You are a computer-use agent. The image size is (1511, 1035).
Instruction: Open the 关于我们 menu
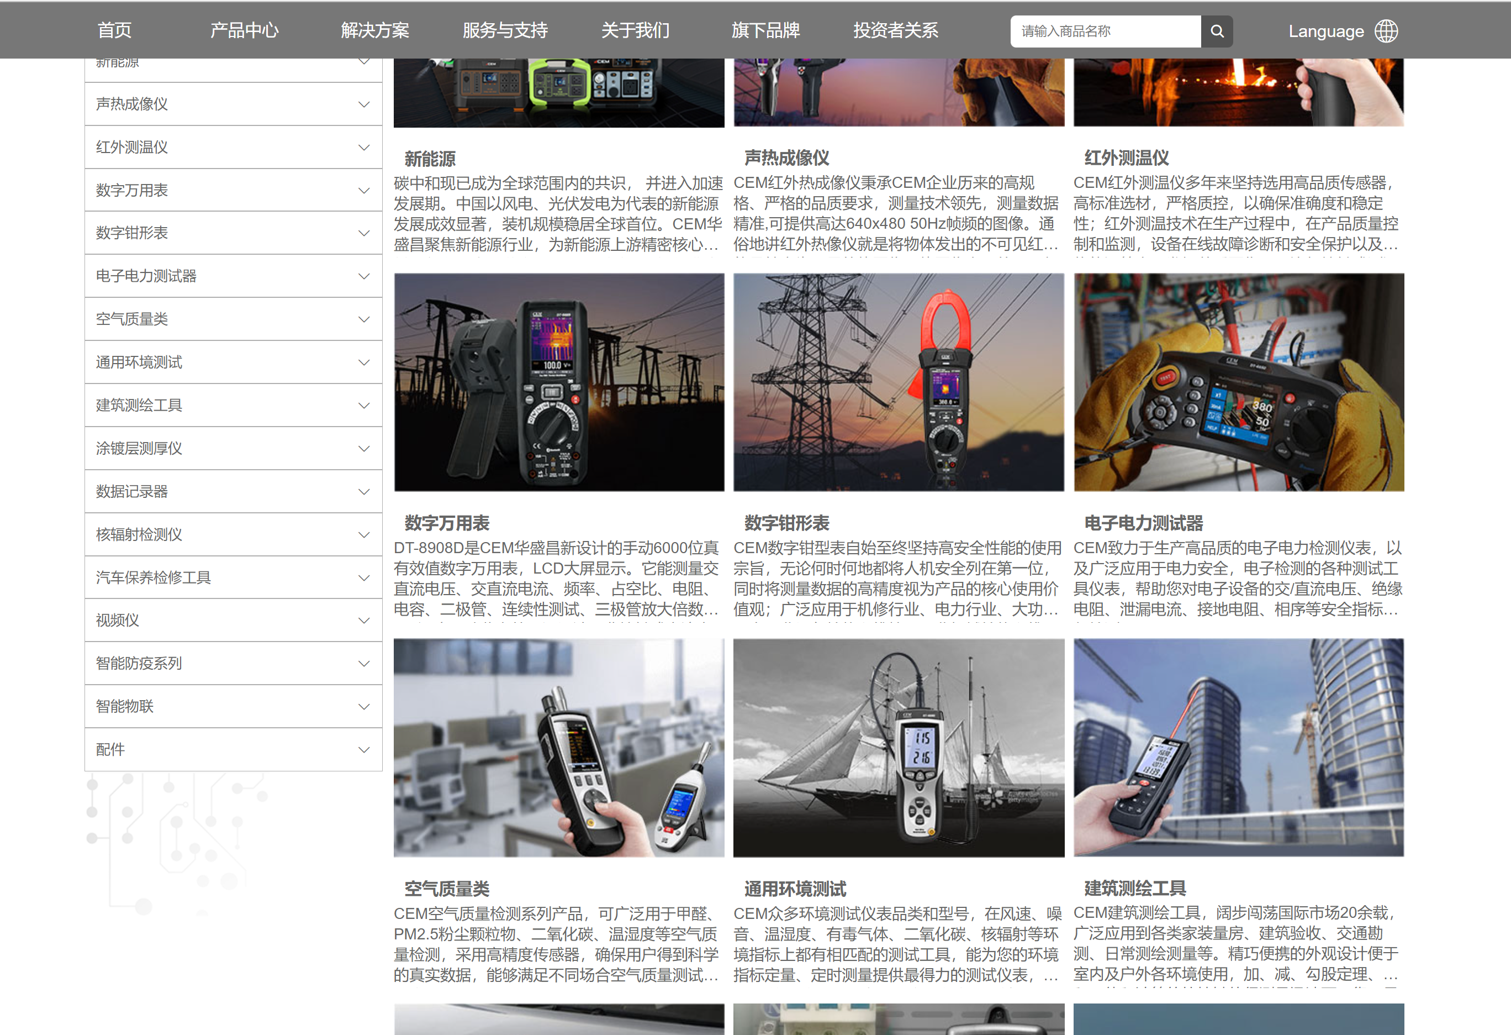tap(635, 30)
